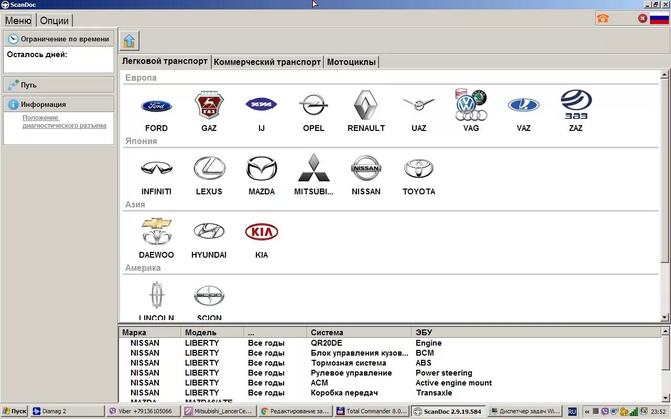Click the blue up-arrow navigation button
The image size is (671, 419).
[129, 41]
